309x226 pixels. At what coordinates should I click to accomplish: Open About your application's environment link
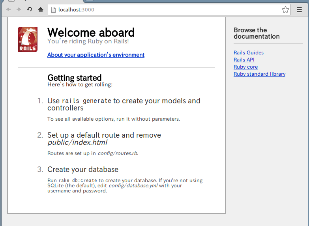pos(96,55)
